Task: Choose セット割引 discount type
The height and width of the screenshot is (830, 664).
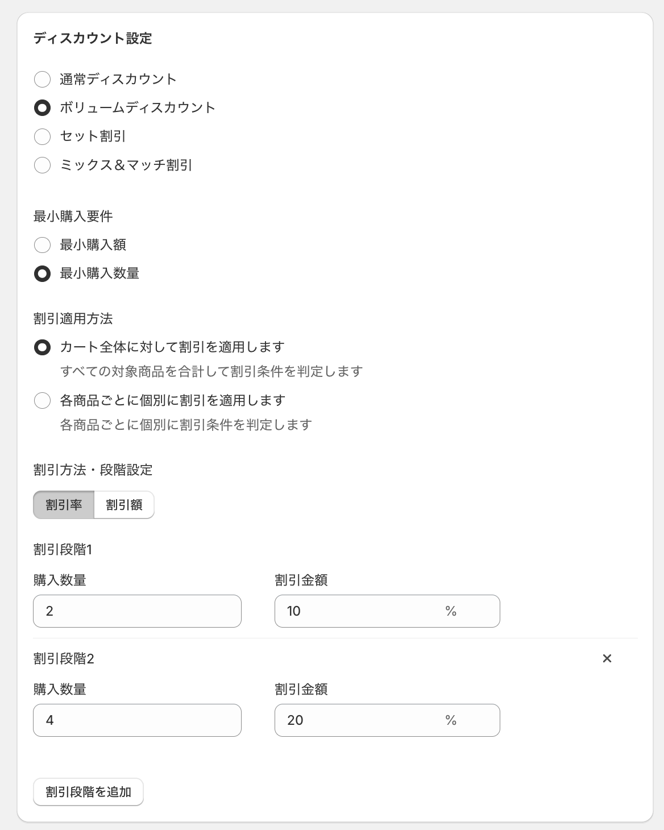Action: 43,136
